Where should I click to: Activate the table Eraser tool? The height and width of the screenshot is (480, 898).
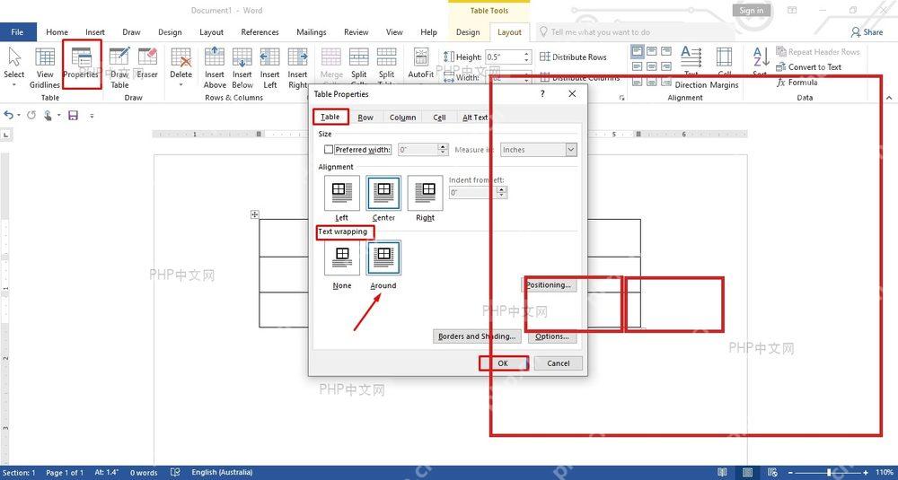147,64
